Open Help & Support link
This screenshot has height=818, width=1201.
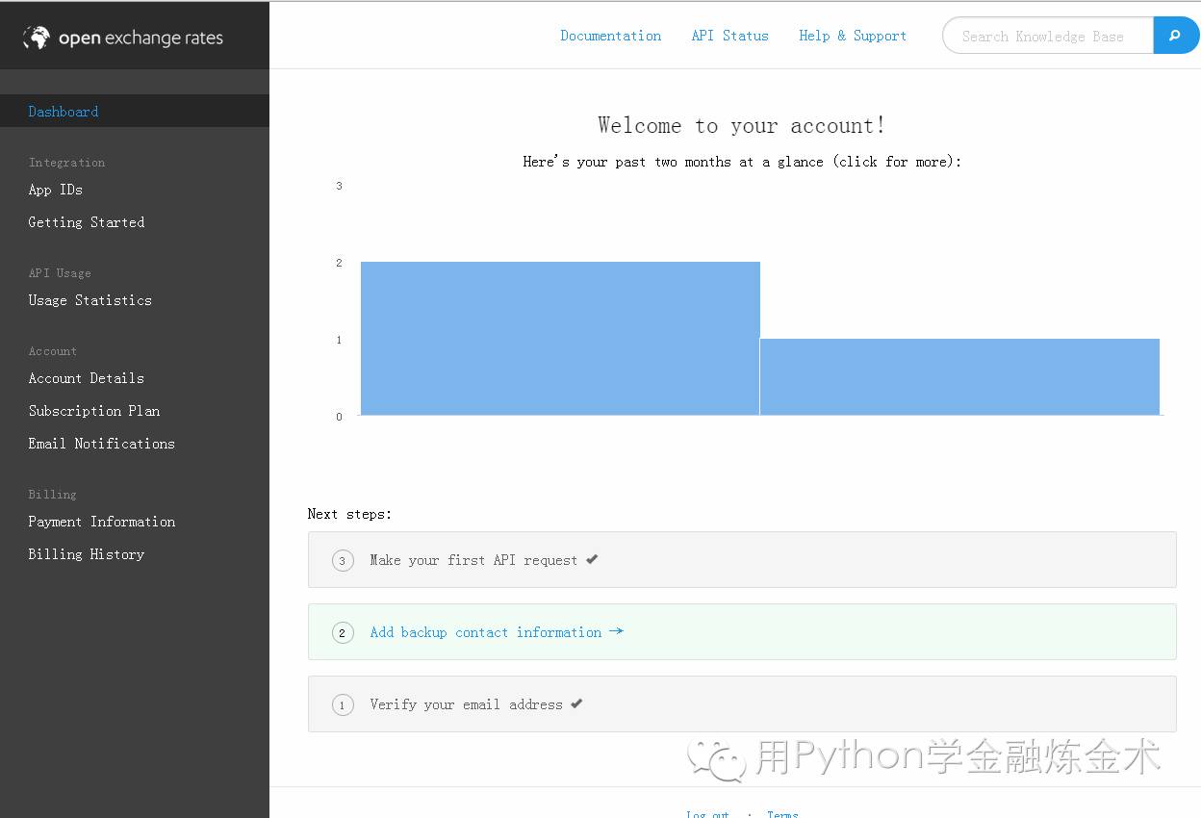(x=853, y=36)
